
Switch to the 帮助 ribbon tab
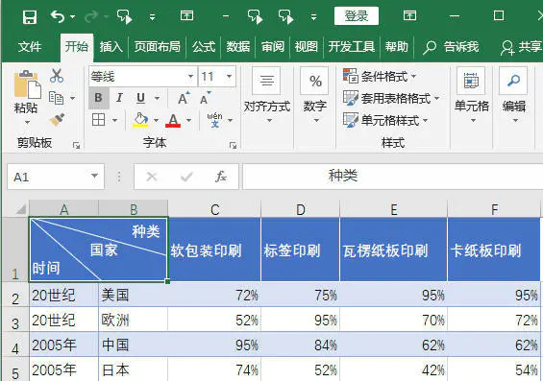tap(397, 46)
